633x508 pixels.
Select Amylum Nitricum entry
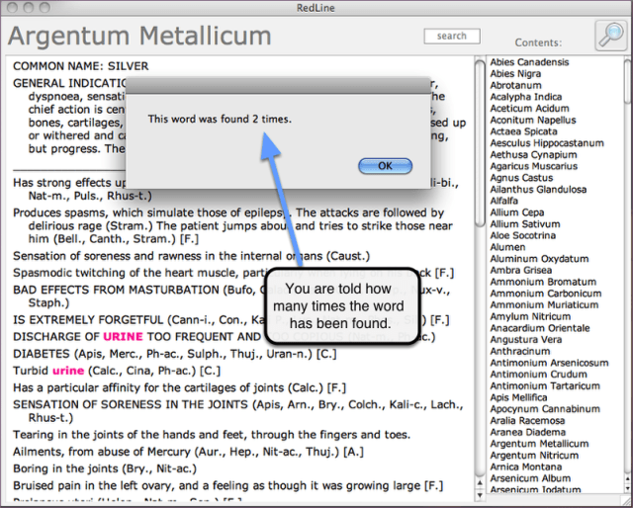[x=530, y=316]
